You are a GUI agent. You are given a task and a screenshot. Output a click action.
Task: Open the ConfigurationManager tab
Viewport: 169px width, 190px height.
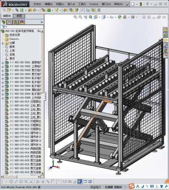click(x=16, y=22)
